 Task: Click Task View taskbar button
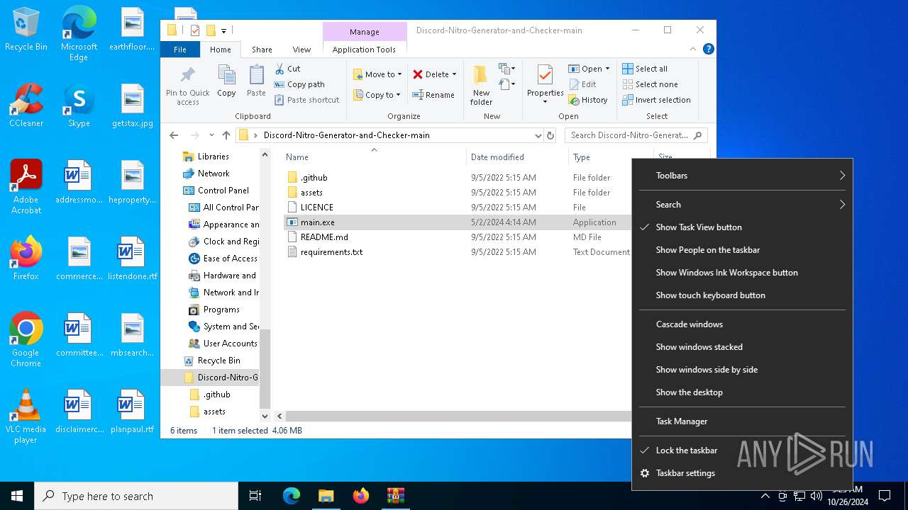tap(255, 496)
